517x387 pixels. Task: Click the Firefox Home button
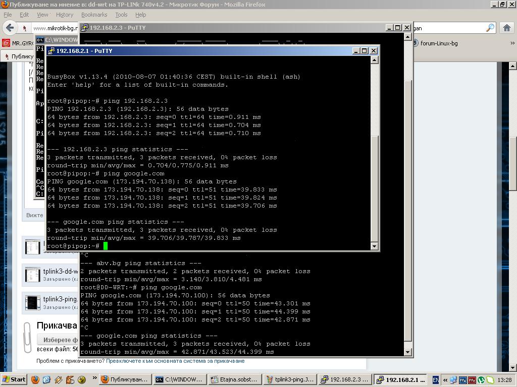507,28
